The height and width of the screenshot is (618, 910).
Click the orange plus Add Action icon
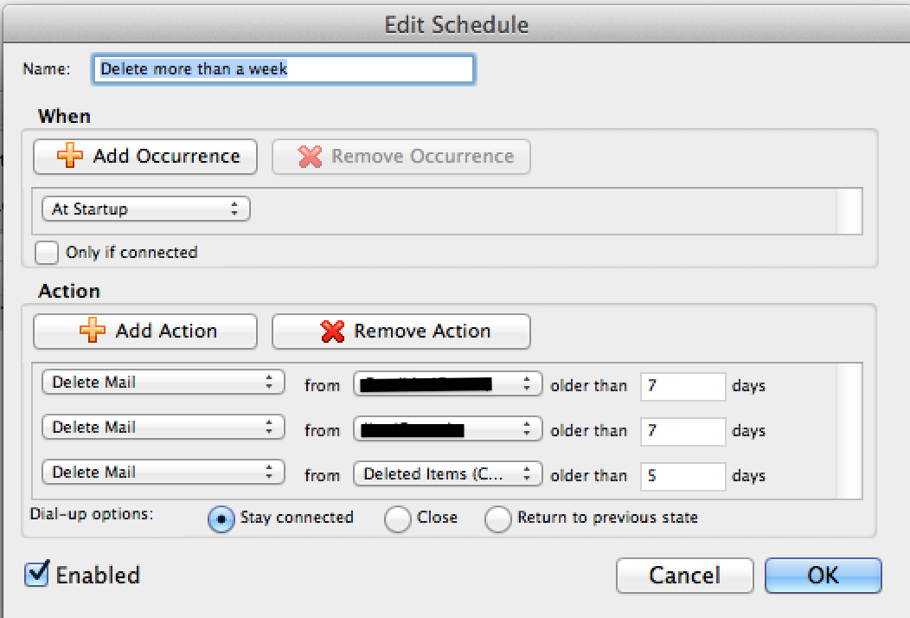point(93,331)
